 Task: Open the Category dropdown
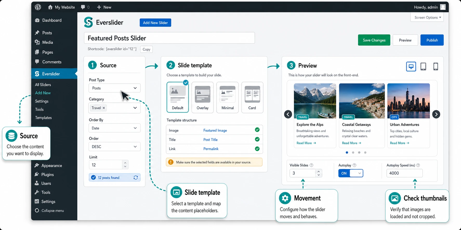[x=114, y=108]
